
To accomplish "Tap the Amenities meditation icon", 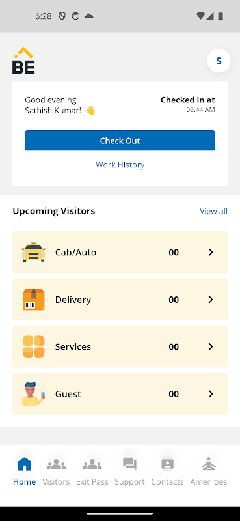I will [x=209, y=464].
